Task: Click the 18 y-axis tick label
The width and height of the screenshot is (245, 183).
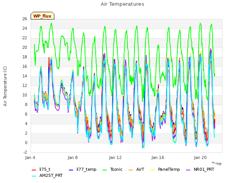Action: point(24,57)
